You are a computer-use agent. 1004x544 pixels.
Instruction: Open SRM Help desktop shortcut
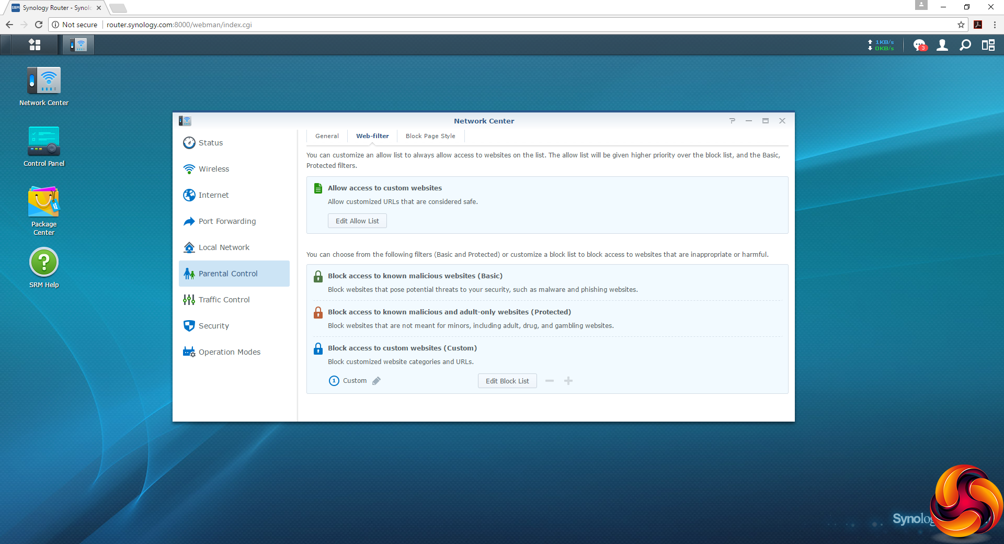pyautogui.click(x=44, y=268)
